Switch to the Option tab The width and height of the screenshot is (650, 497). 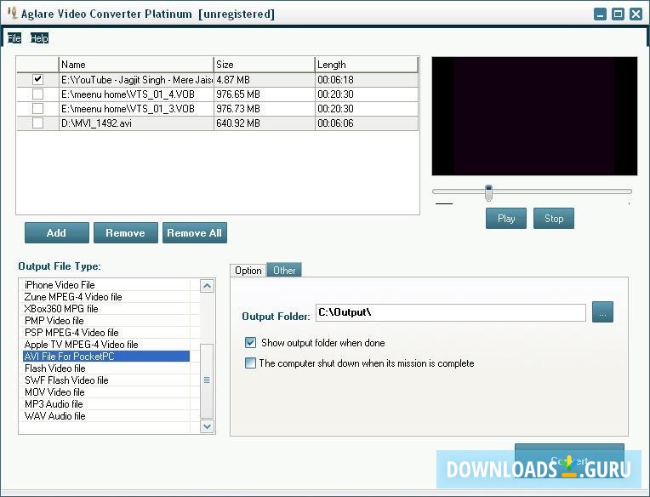point(248,271)
